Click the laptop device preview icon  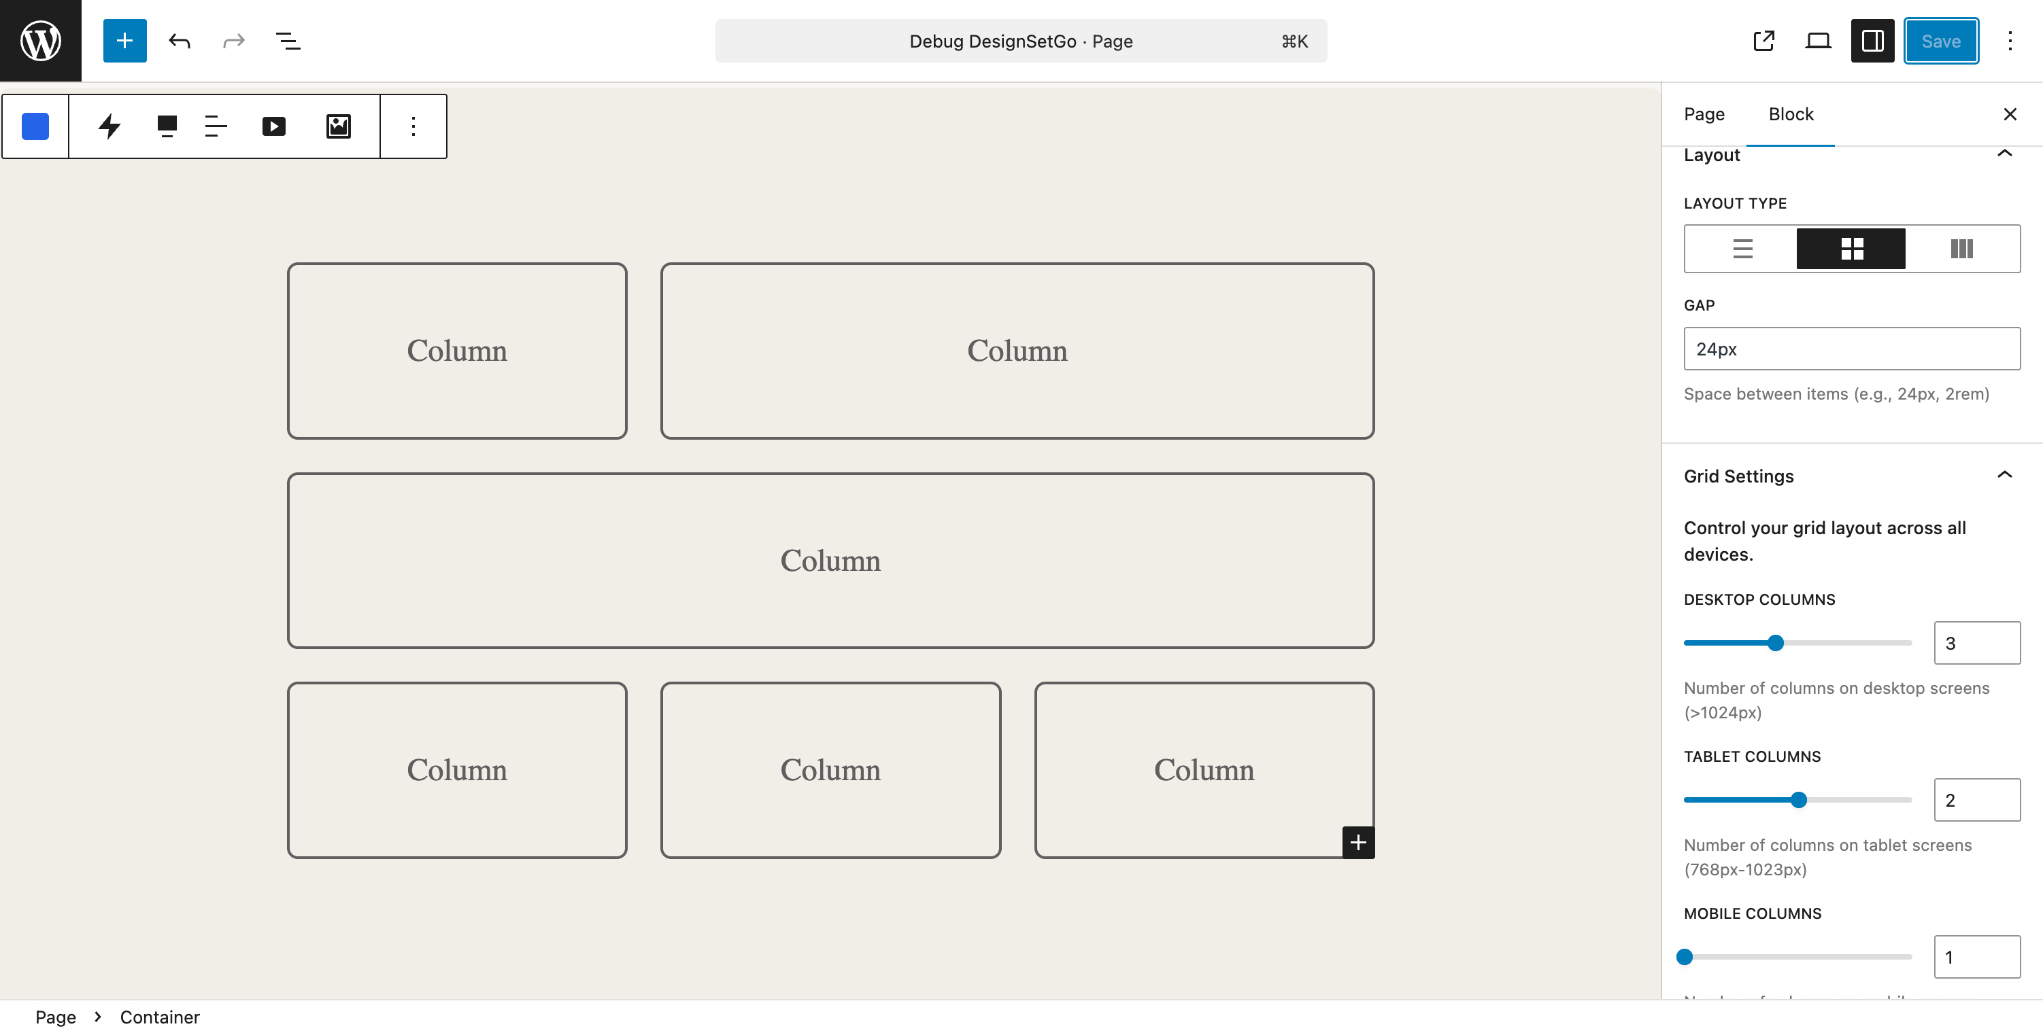coord(1818,40)
